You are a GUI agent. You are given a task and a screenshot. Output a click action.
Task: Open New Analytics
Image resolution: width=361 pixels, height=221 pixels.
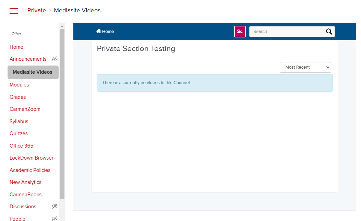click(x=25, y=182)
